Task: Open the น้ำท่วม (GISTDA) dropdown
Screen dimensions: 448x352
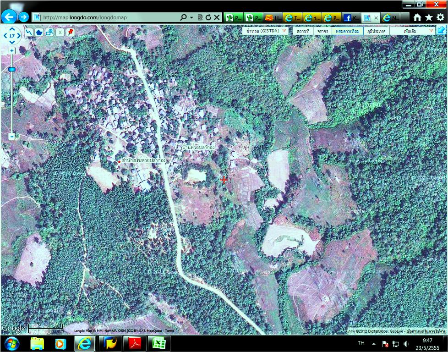Action: [266, 31]
